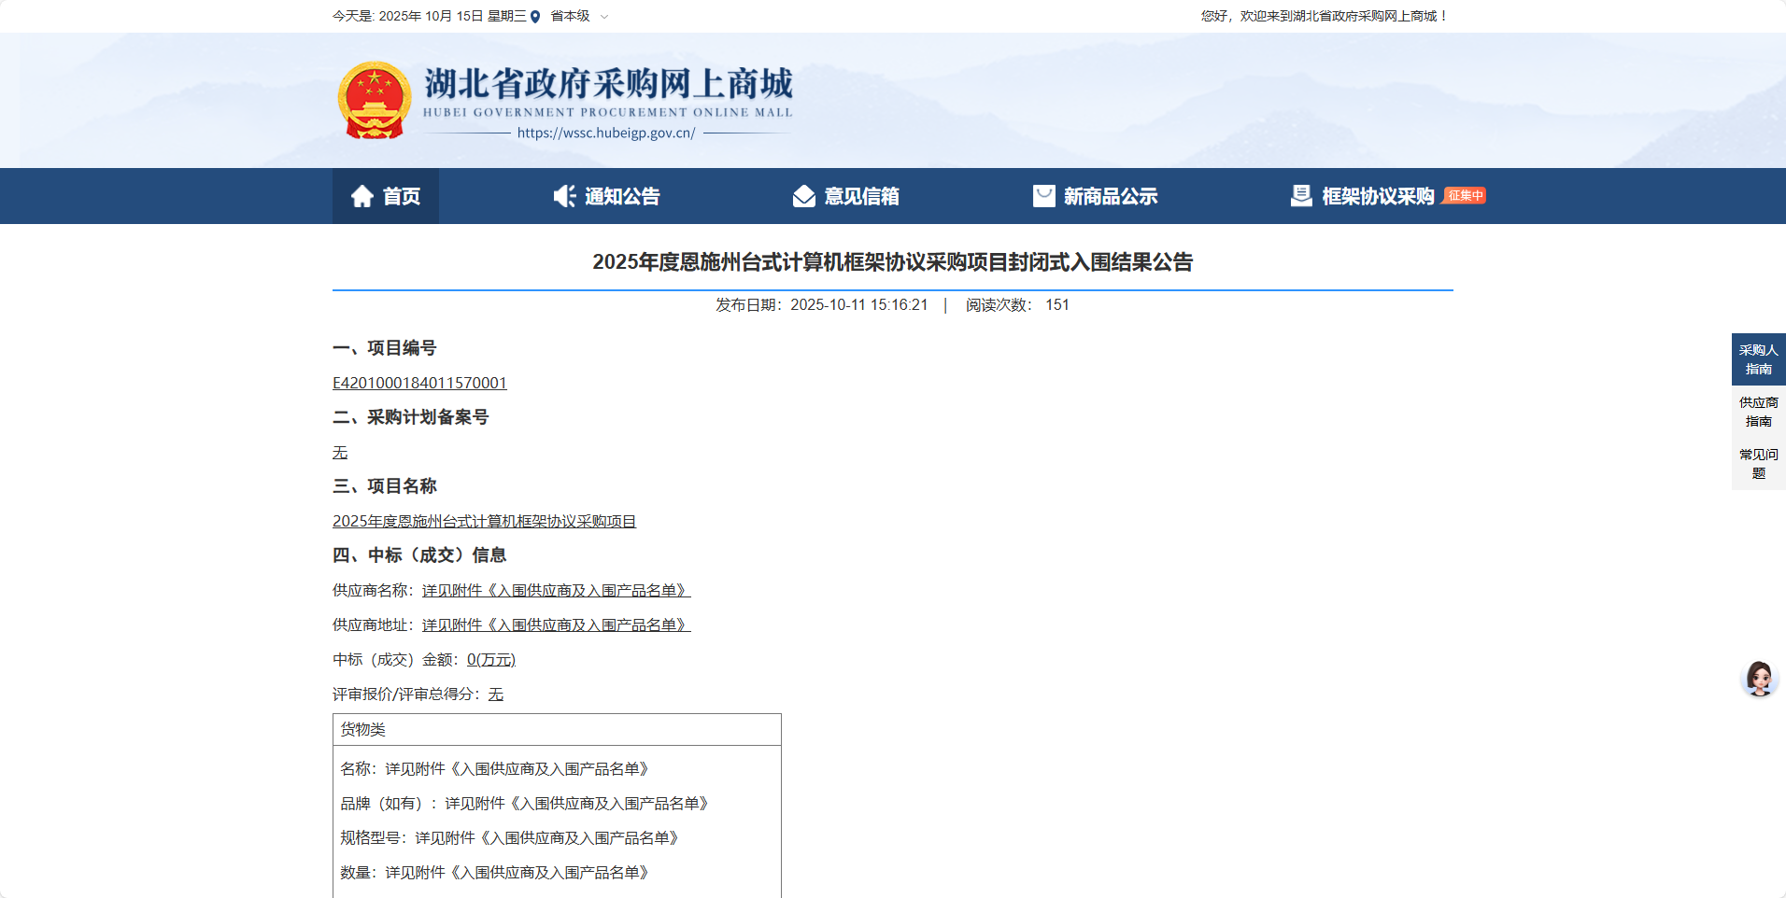Viewport: 1786px width, 898px height.
Task: Go to 意见信箱 page
Action: 861,196
